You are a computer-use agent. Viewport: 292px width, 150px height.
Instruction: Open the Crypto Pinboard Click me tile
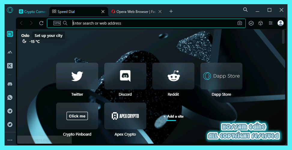pyautogui.click(x=77, y=116)
